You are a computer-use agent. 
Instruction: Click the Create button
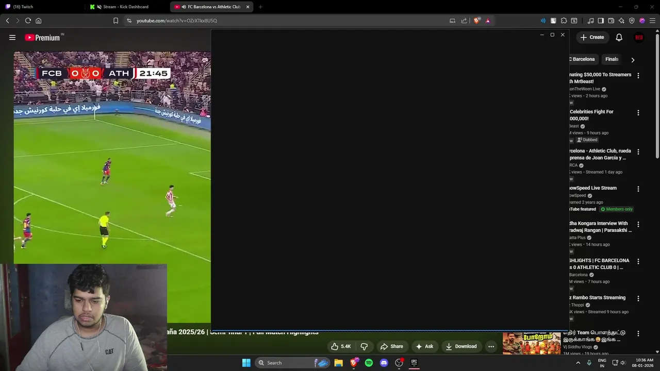tap(592, 37)
